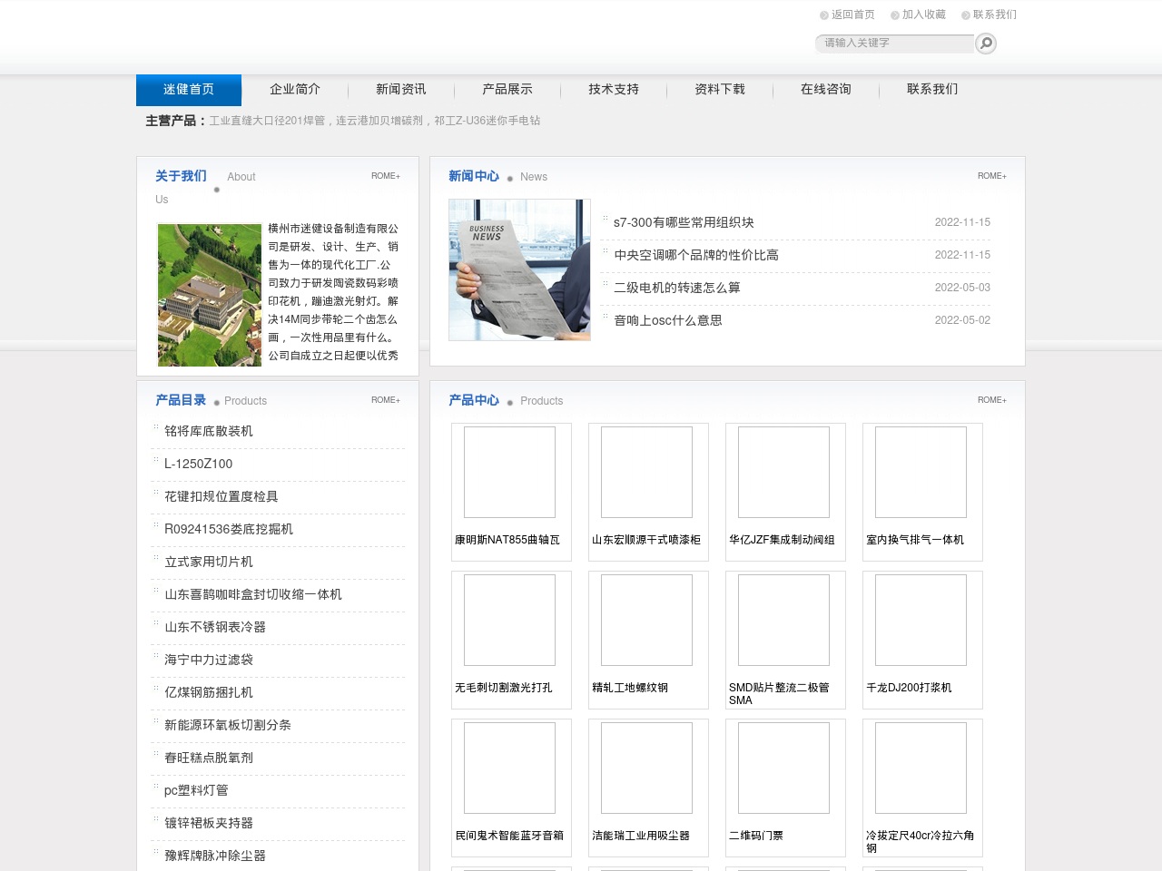The width and height of the screenshot is (1162, 871).
Task: Open product title 室内换气排气一体机
Action: pos(915,540)
